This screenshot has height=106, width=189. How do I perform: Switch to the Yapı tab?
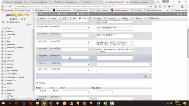[x=52, y=18]
